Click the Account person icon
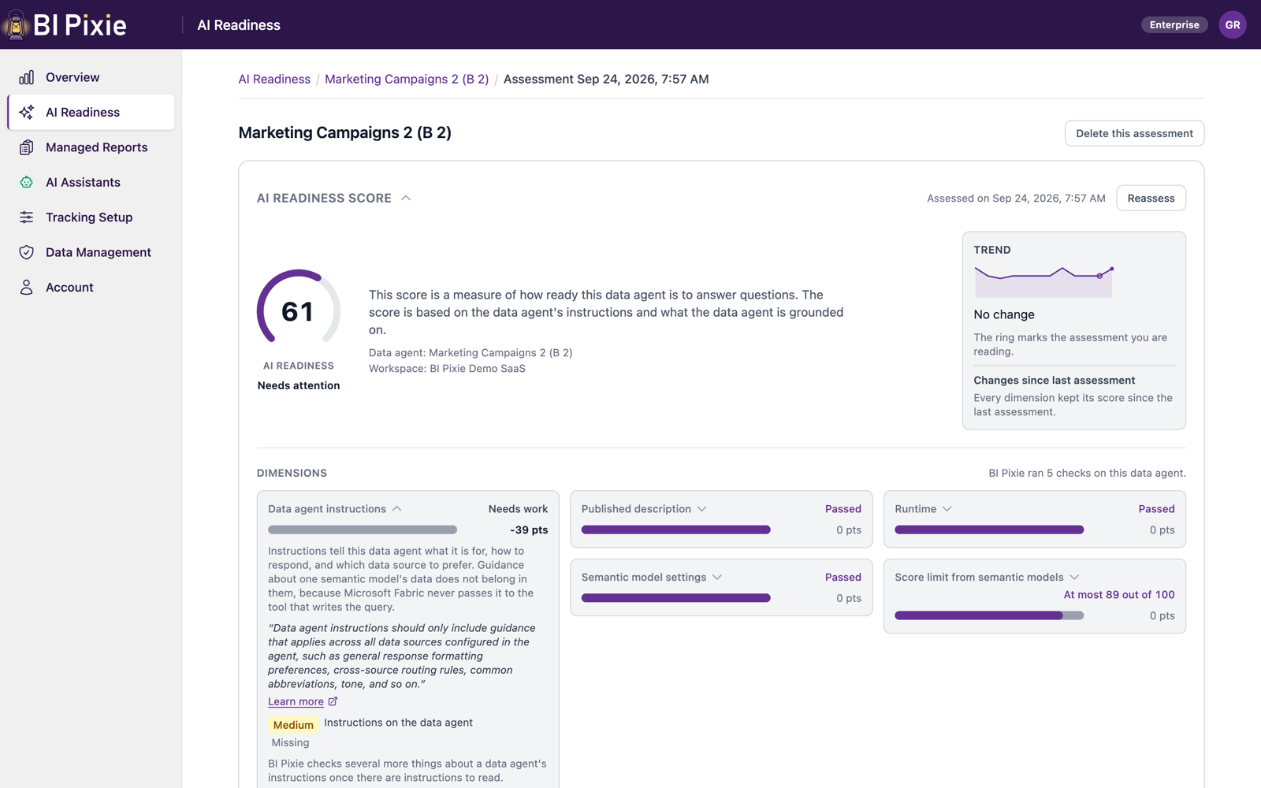1261x788 pixels. click(x=27, y=288)
